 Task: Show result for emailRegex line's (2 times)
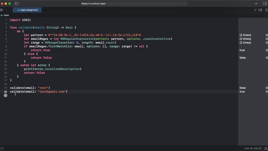pos(267,39)
